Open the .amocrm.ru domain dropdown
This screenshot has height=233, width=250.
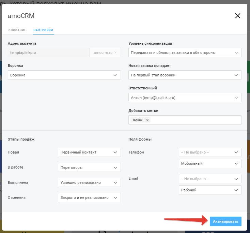(105, 53)
